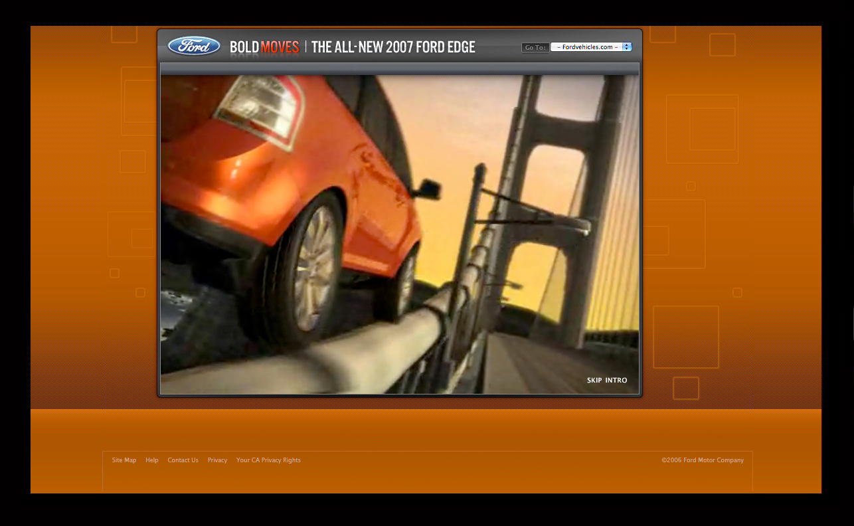Click the Ford oval logo

(x=194, y=46)
